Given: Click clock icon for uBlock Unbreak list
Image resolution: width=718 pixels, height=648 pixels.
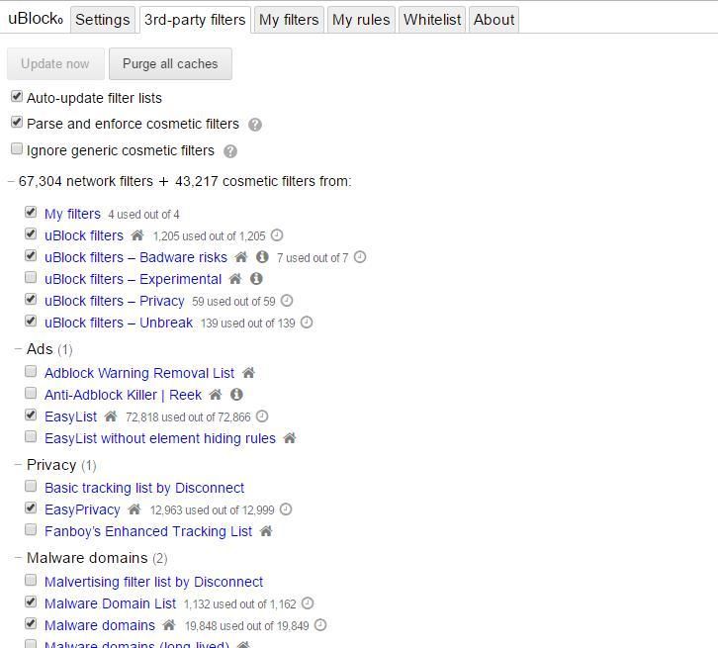Looking at the screenshot, I should [307, 323].
